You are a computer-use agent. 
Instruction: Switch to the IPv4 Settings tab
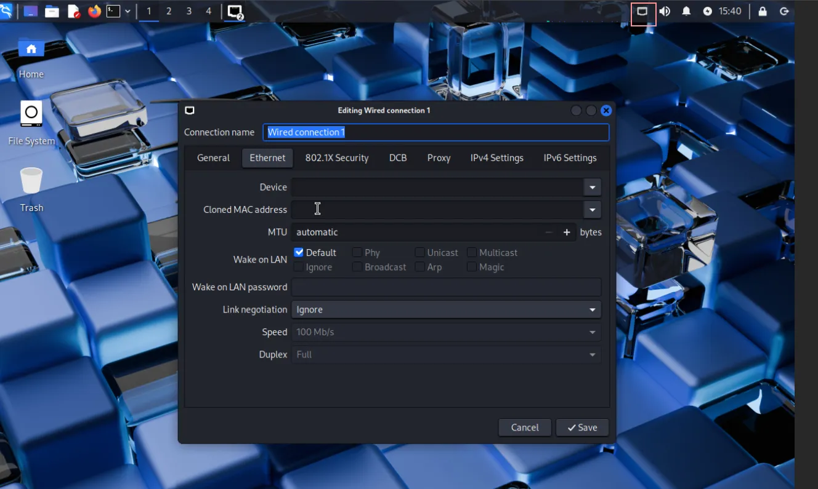[496, 158]
